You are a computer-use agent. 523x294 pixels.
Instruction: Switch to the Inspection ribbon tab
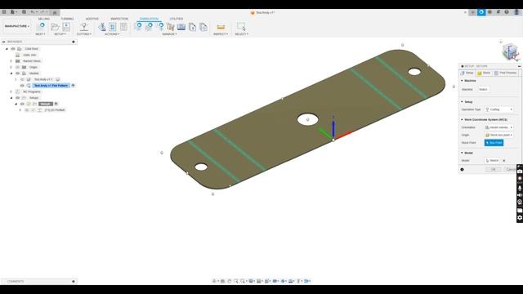119,19
